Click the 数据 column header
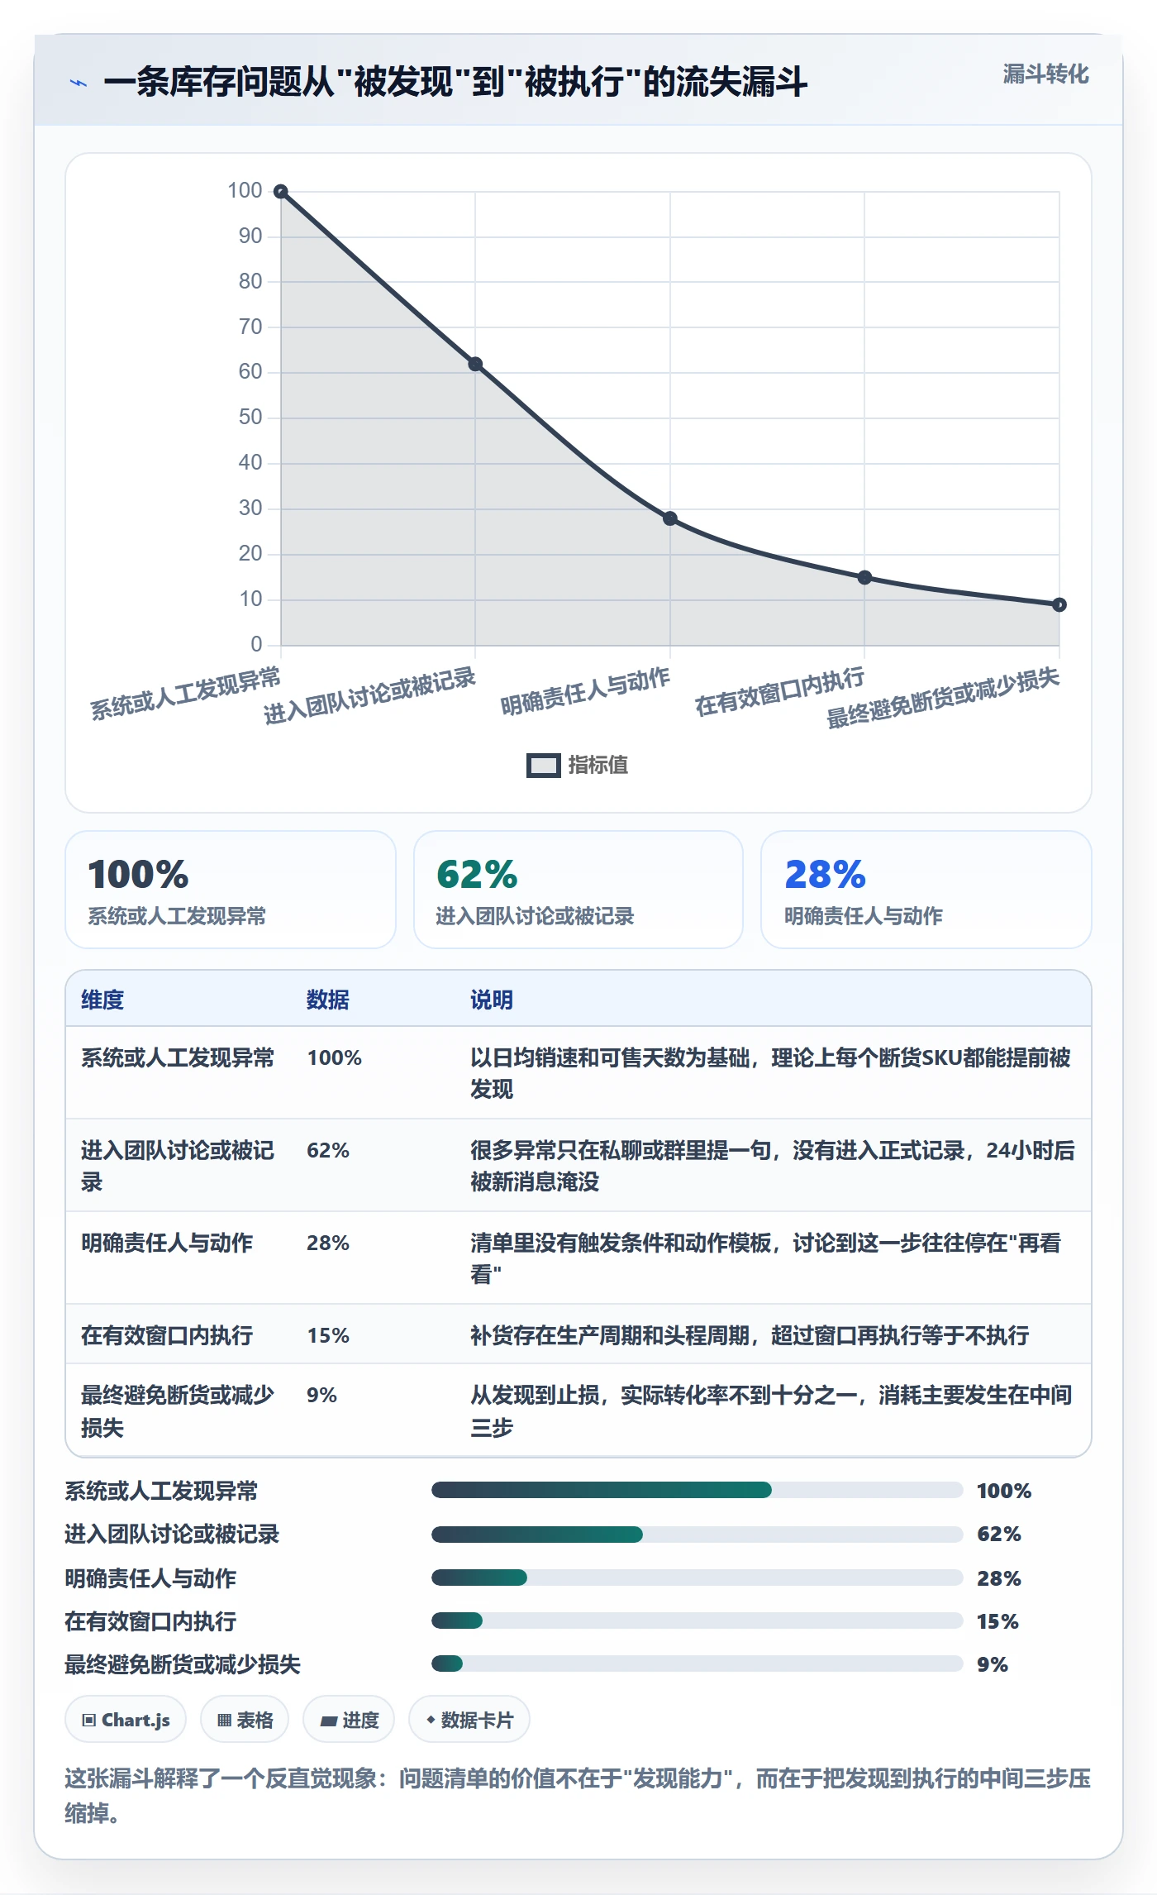 click(328, 1000)
